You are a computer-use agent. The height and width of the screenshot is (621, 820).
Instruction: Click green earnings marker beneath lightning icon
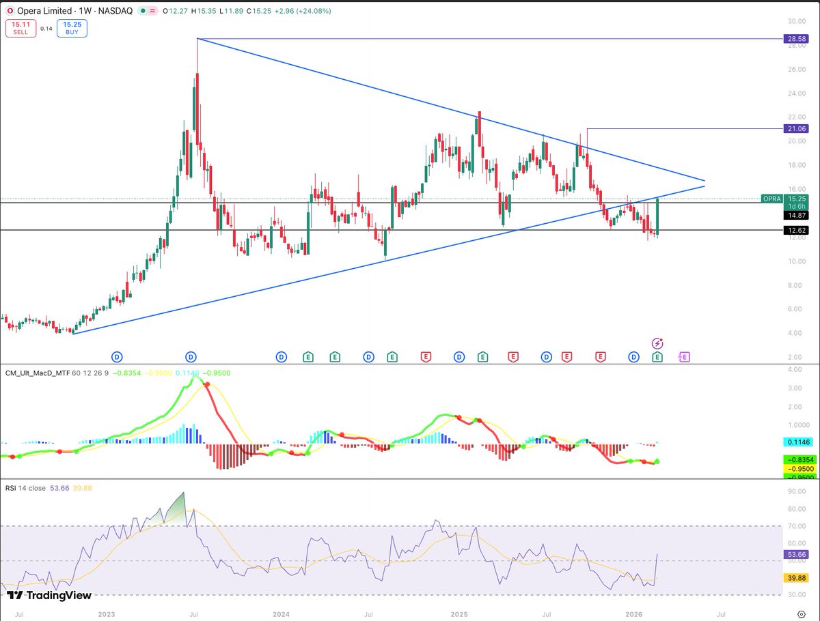coord(657,357)
